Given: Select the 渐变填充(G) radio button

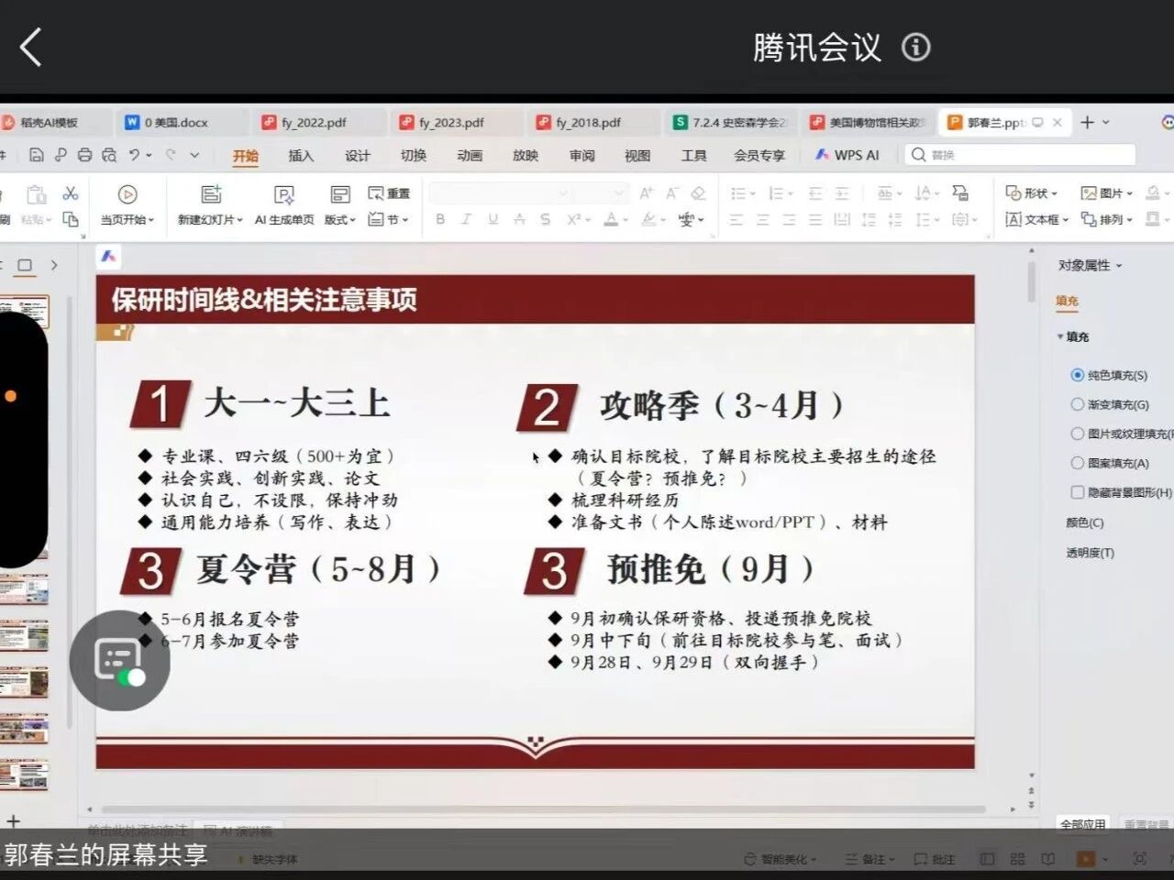Looking at the screenshot, I should (1078, 404).
